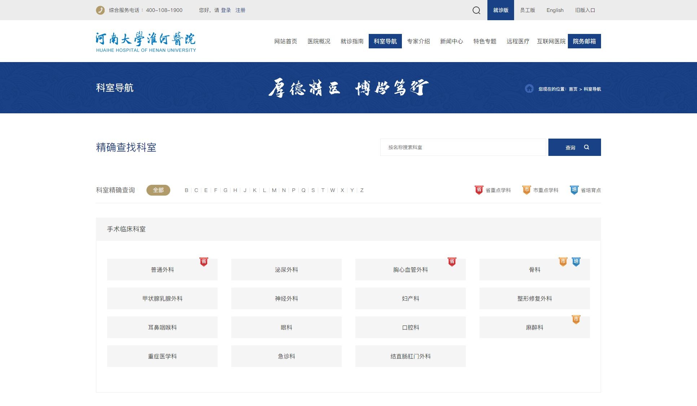Filter departments by letter Z
The image size is (697, 406).
[362, 190]
